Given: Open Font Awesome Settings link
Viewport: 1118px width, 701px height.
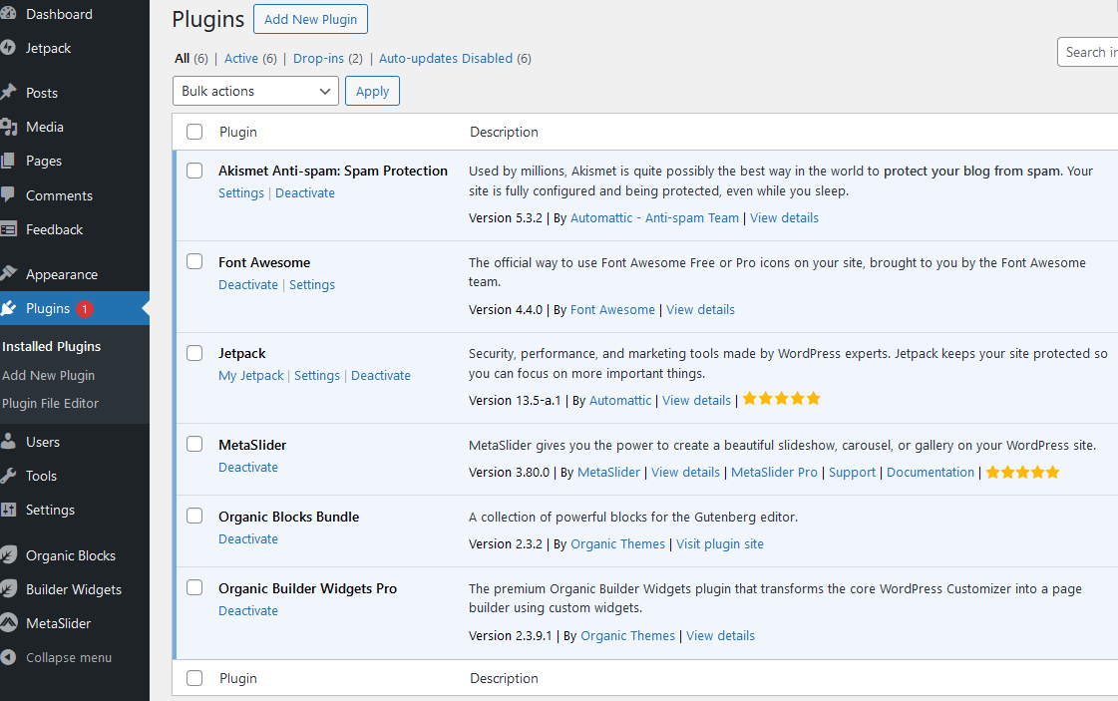Looking at the screenshot, I should click(x=311, y=284).
